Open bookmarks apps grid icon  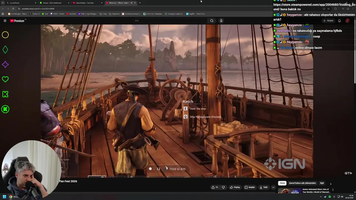(x=3, y=14)
